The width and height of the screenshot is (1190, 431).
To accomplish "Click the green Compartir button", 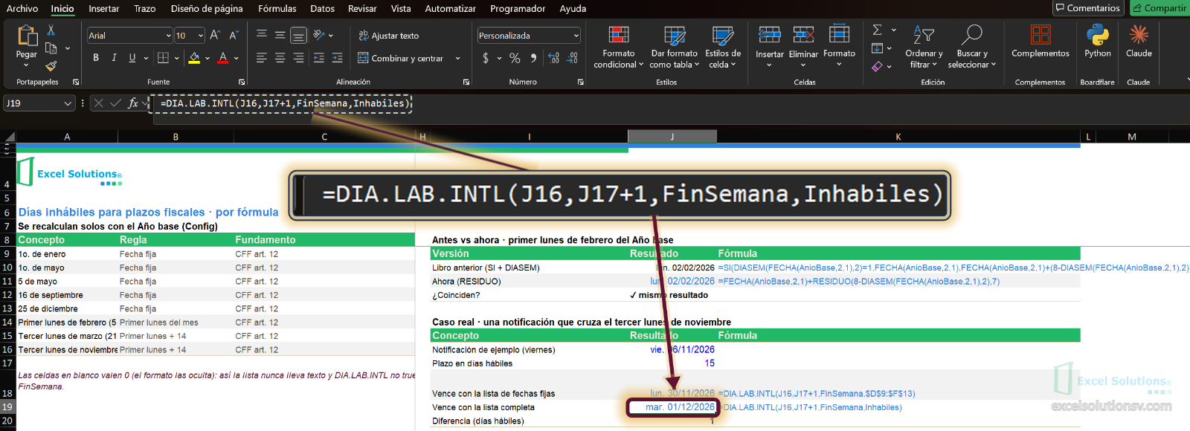I will tap(1160, 8).
